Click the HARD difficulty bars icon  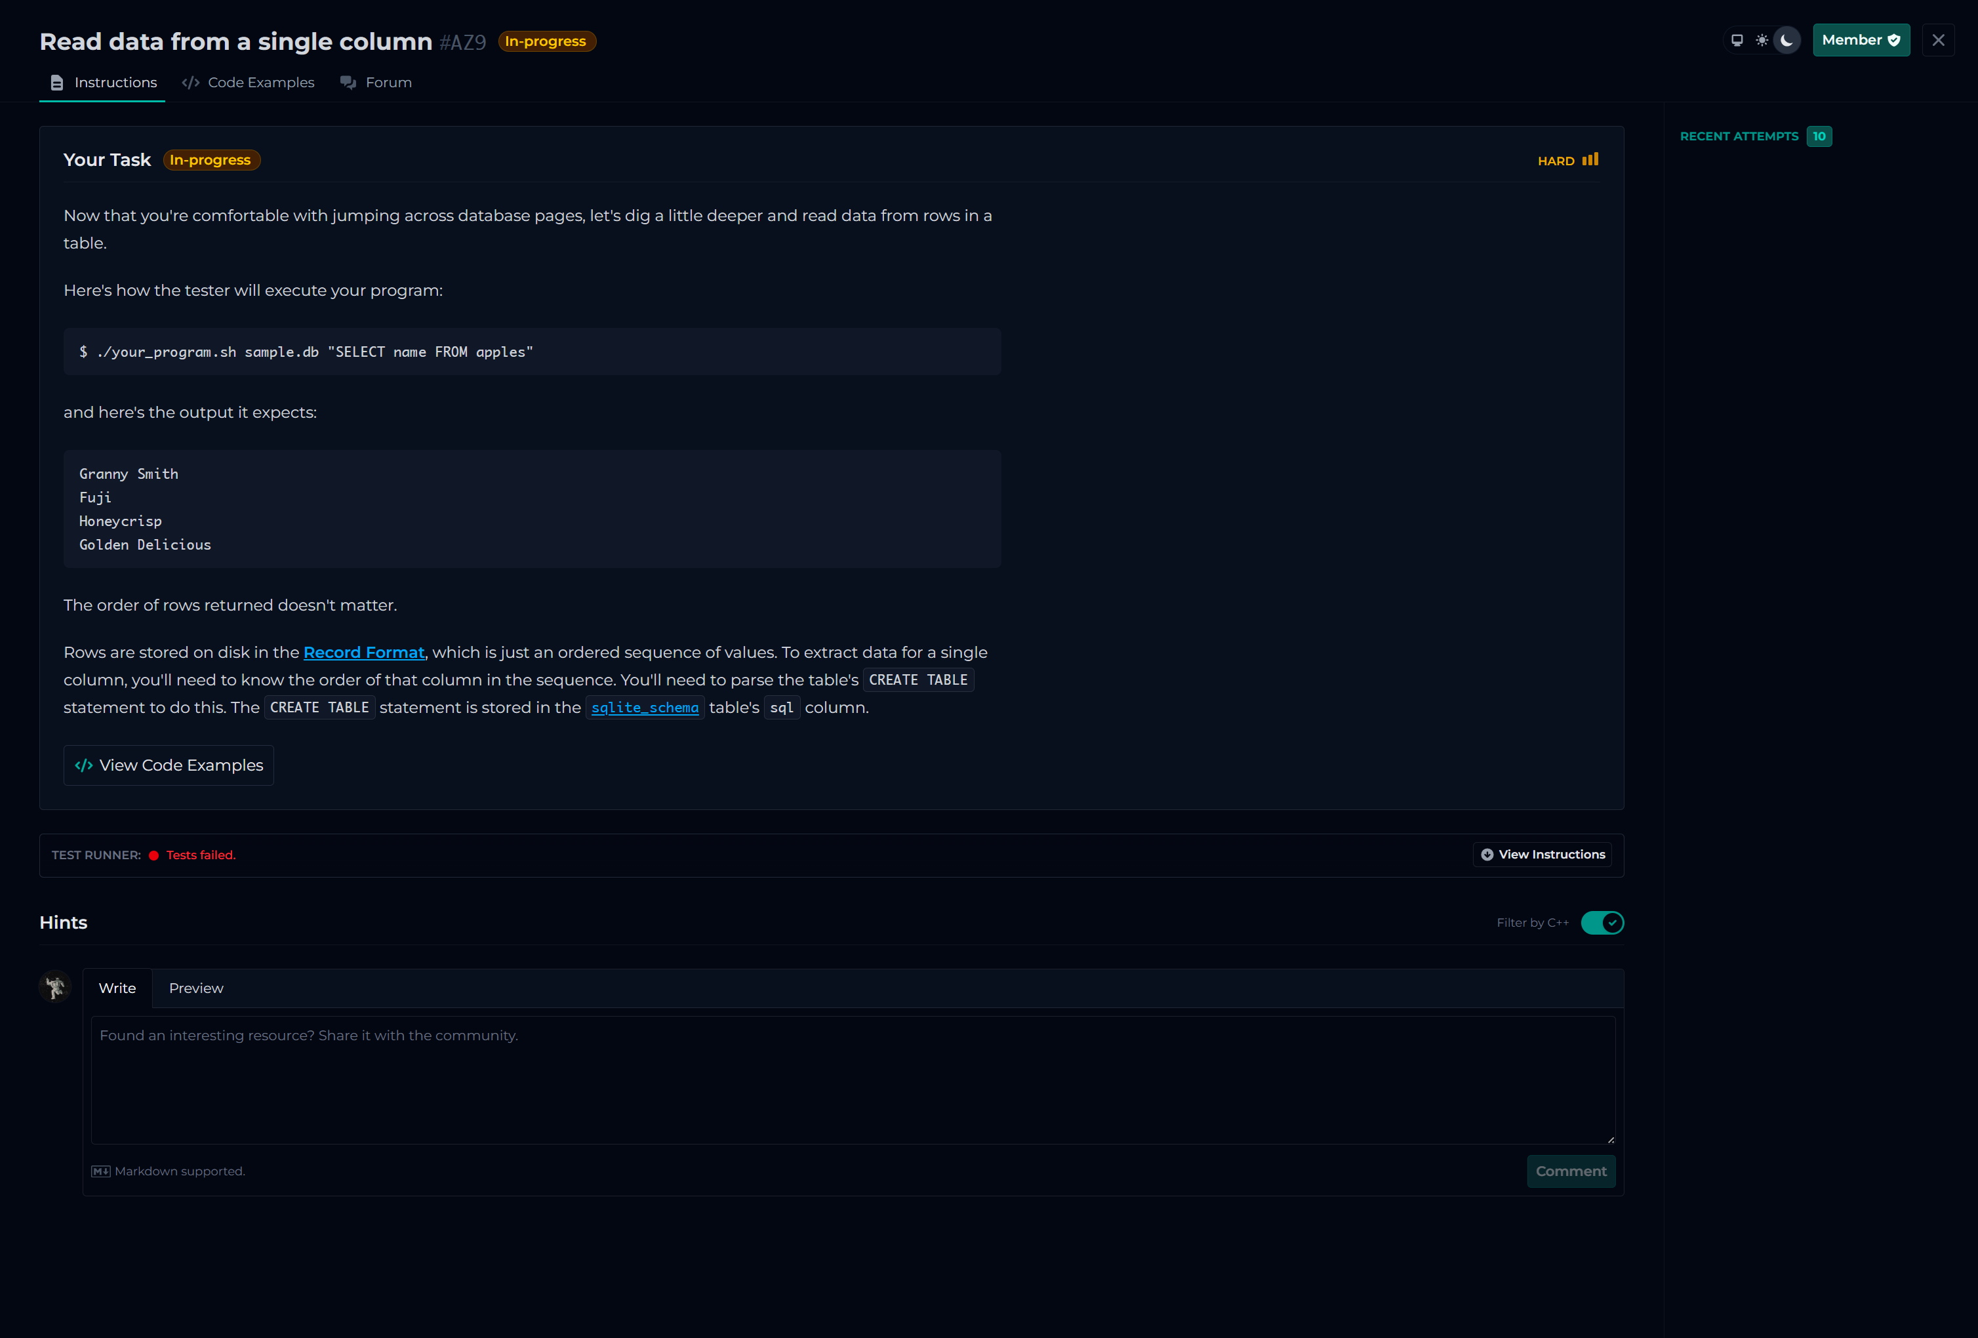click(1590, 160)
